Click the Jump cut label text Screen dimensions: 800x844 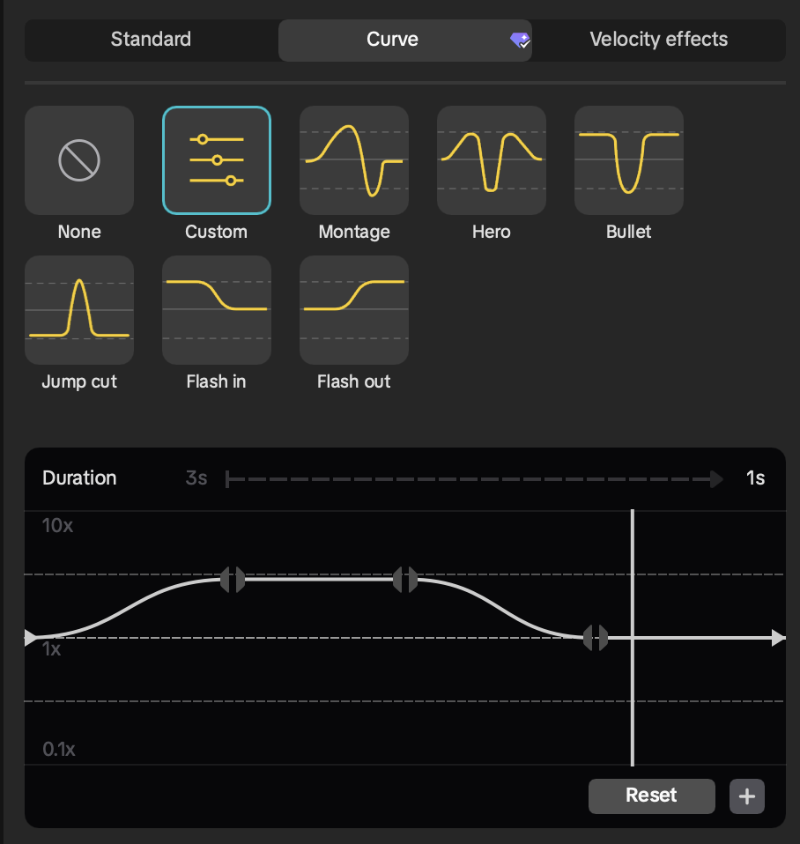pyautogui.click(x=79, y=381)
